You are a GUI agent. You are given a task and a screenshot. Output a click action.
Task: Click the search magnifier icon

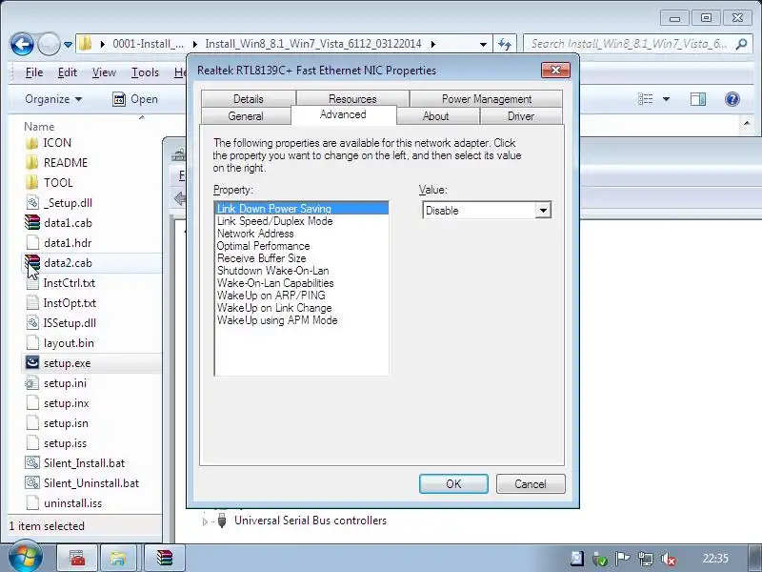tap(741, 44)
